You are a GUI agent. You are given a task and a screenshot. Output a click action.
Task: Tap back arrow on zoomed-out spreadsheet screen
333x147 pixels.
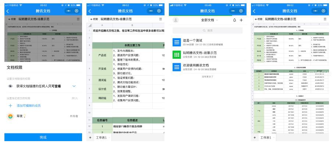254,11
